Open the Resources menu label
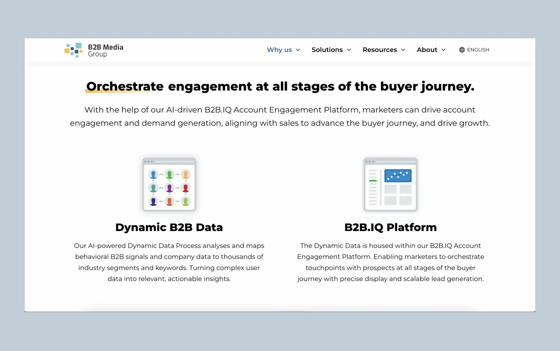The width and height of the screenshot is (560, 351). pyautogui.click(x=380, y=50)
